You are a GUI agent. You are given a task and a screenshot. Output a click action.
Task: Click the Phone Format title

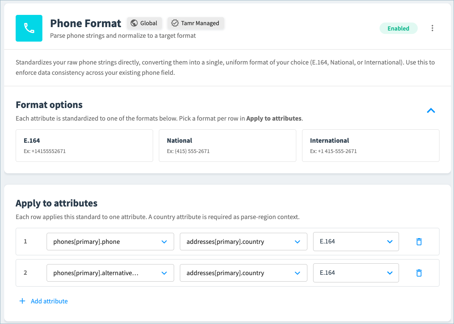click(x=86, y=23)
